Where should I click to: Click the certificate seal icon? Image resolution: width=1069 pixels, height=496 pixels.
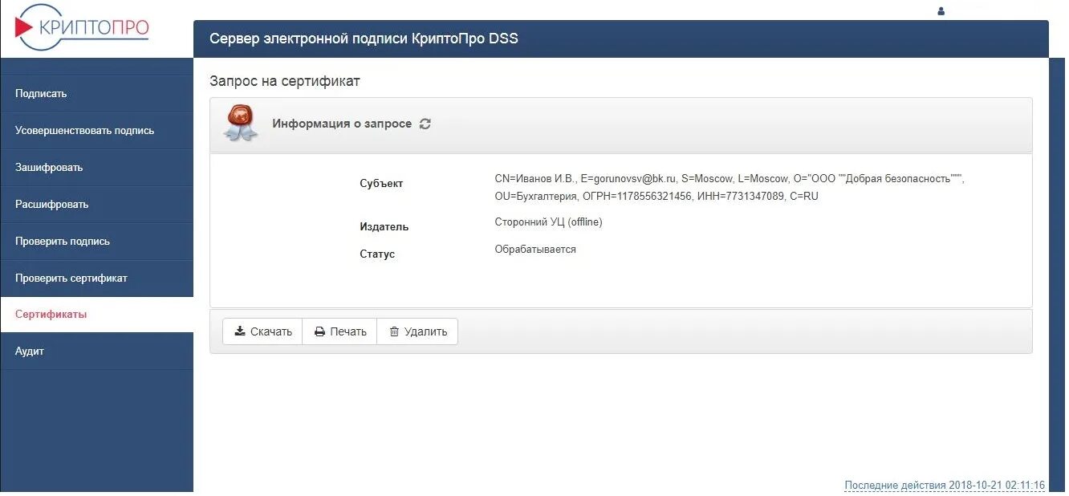click(x=241, y=124)
